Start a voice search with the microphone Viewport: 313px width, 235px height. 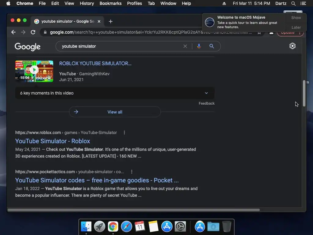[x=199, y=47]
